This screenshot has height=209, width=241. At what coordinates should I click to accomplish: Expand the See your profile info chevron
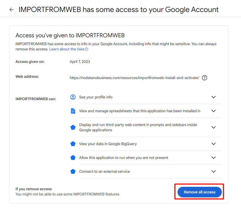214,97
